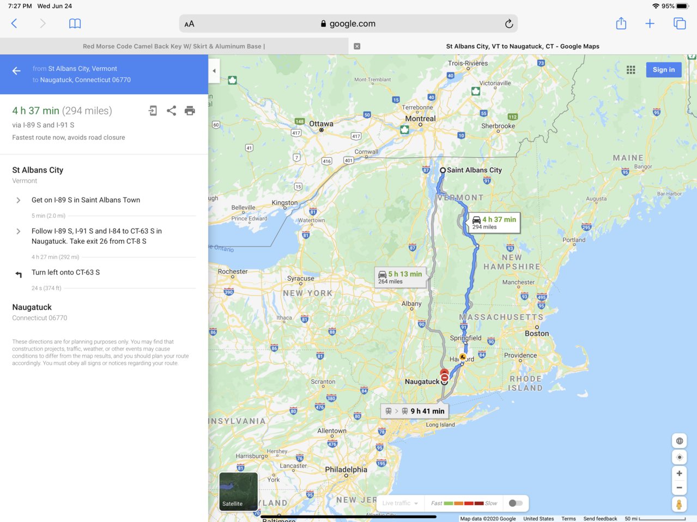Click Montreal city label on map
This screenshot has height=522, width=697.
pyautogui.click(x=420, y=119)
